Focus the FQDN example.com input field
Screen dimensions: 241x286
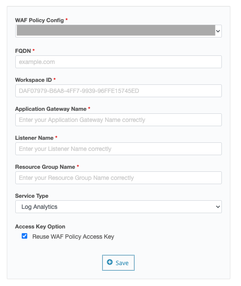click(x=118, y=62)
